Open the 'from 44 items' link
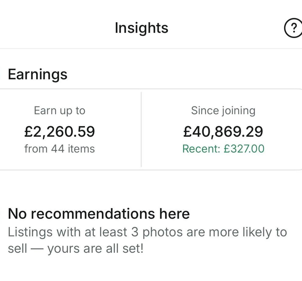This screenshot has height=281, width=302. pos(60,149)
